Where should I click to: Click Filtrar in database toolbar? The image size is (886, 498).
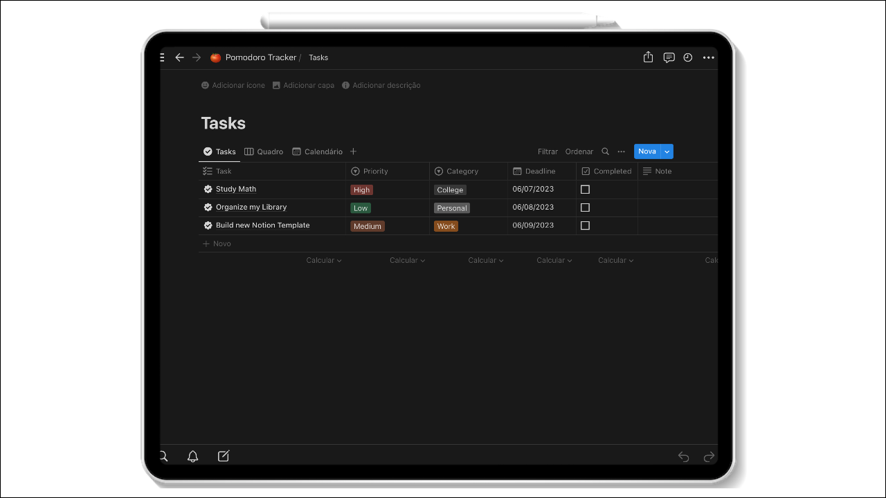pyautogui.click(x=548, y=151)
